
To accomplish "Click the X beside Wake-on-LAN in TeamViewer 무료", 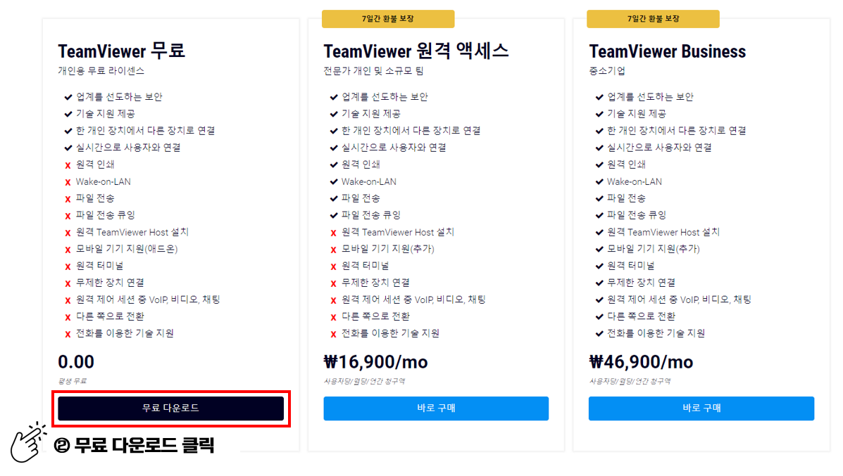I will point(67,181).
